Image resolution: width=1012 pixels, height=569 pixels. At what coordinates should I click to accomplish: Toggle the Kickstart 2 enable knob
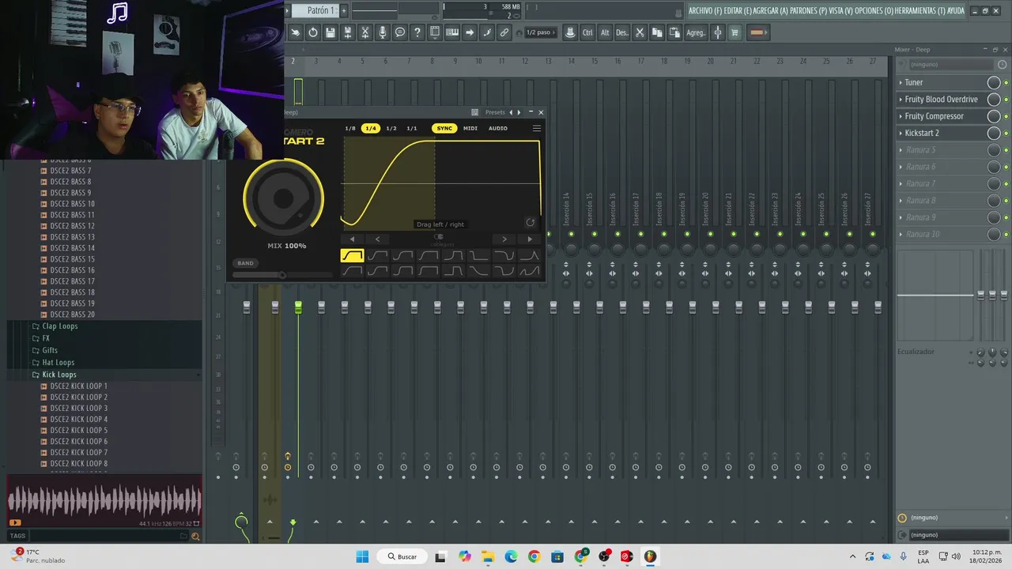coord(994,133)
